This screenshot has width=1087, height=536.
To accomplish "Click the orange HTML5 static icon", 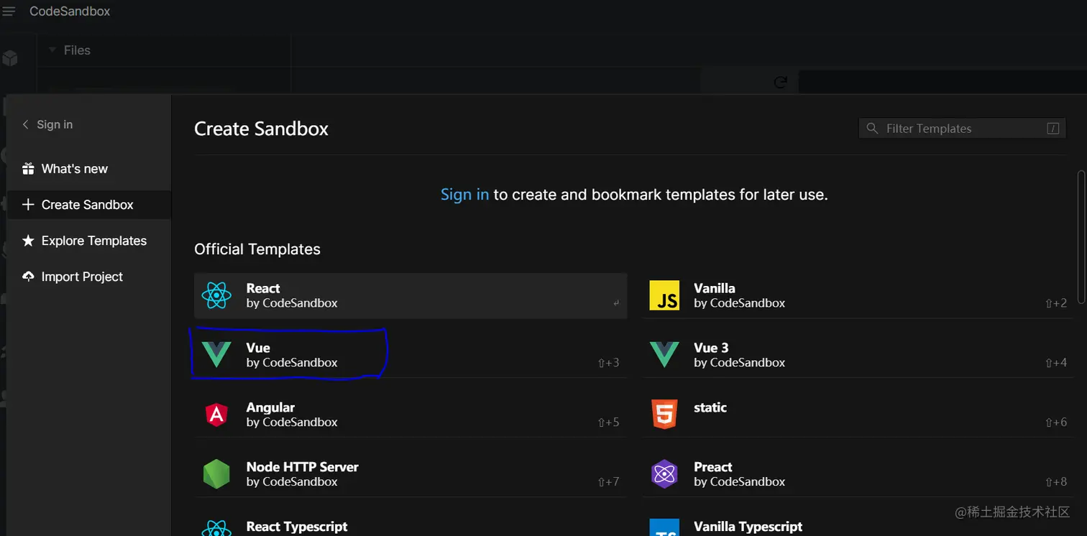I will coord(664,415).
